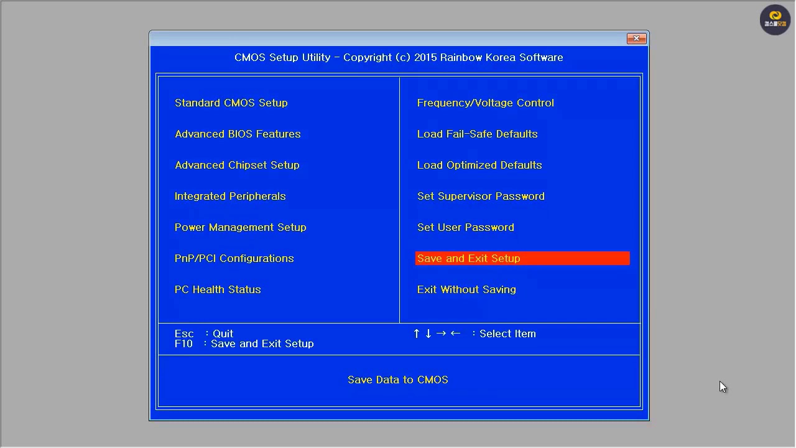
Task: Choose Integrated Peripherals
Action: tap(230, 196)
